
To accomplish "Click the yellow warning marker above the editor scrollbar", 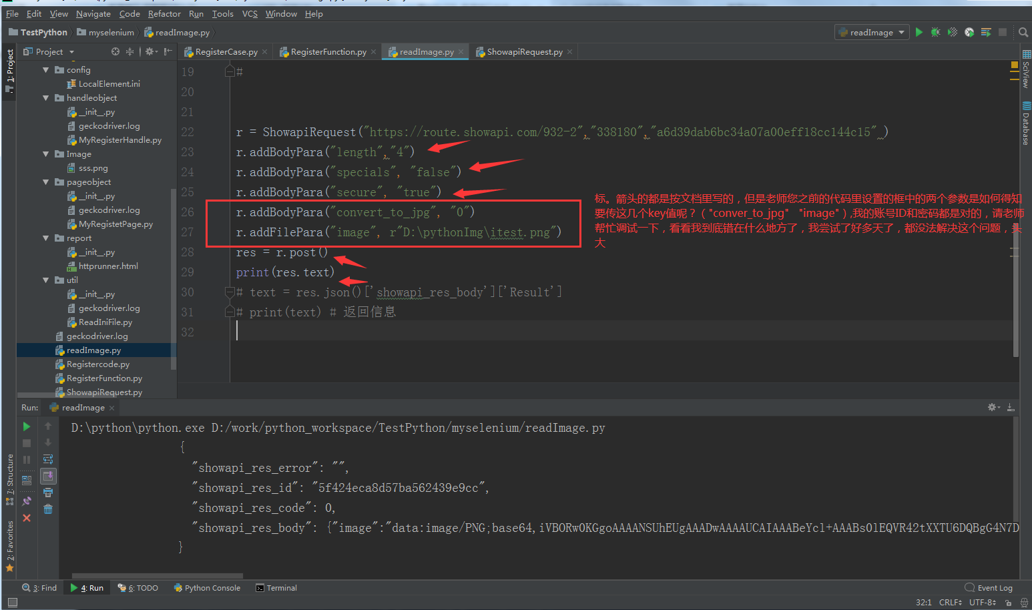I will pos(1015,65).
